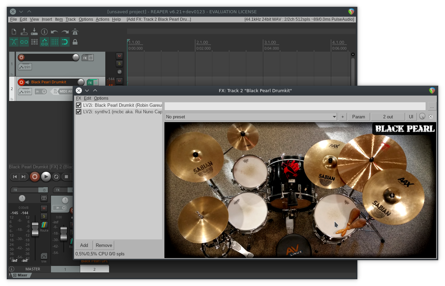Click the Param button
This screenshot has height=286, width=445.
(359, 117)
